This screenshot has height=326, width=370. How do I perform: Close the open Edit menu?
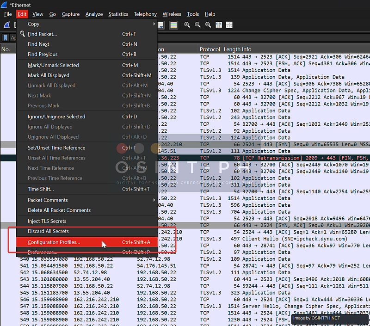coord(22,14)
